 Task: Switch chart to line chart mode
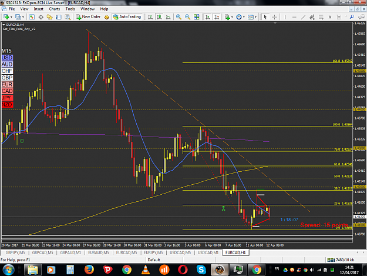click(168, 17)
